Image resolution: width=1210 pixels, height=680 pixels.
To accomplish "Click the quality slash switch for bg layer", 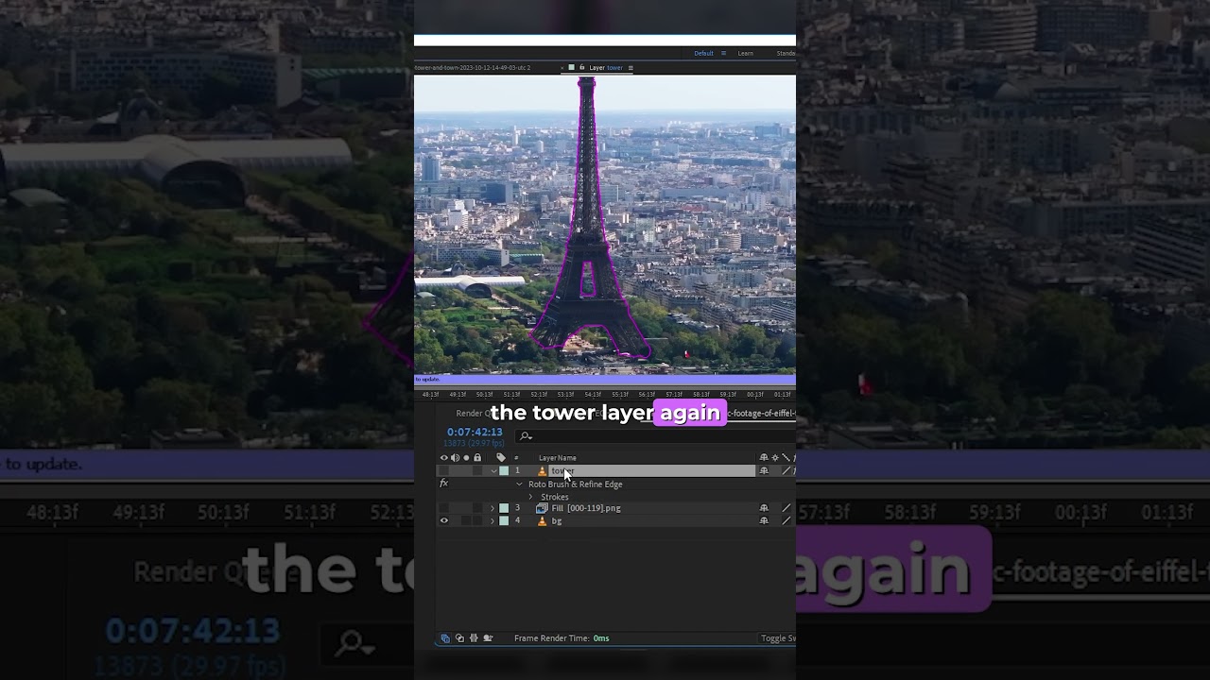I will [786, 520].
